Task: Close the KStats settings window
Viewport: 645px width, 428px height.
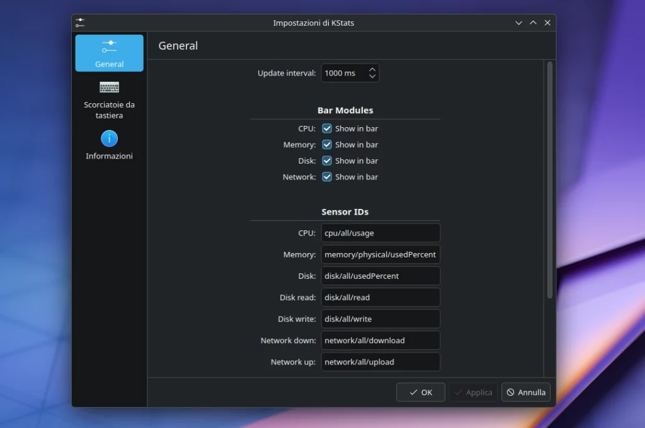Action: click(x=547, y=23)
